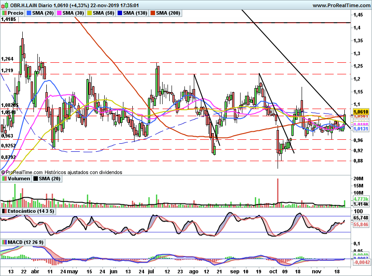Click the Estocástico indicator icon
The height and width of the screenshot is (276, 372).
point(4,211)
